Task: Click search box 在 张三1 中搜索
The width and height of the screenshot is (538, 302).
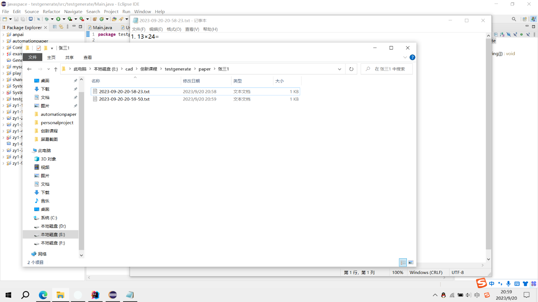Action: click(x=386, y=69)
